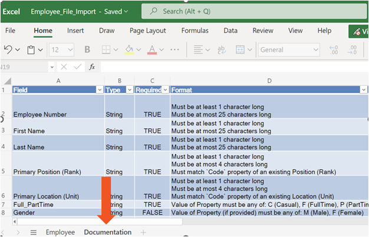Open the undo history dropdown arrow
Screen dimensions: 369x237
pos(18,50)
